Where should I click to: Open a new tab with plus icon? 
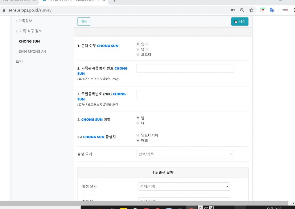pos(115,1)
